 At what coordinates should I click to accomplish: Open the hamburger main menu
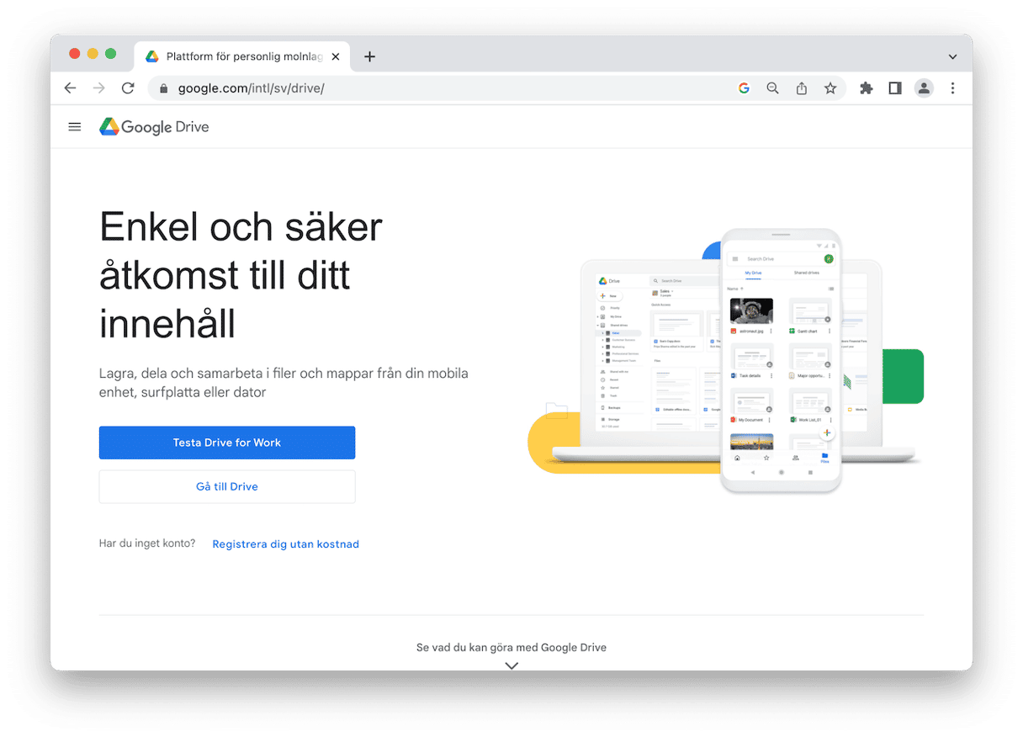[x=75, y=127]
